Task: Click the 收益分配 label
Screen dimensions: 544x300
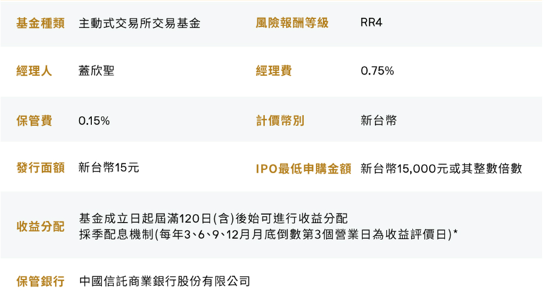Action: coord(40,226)
